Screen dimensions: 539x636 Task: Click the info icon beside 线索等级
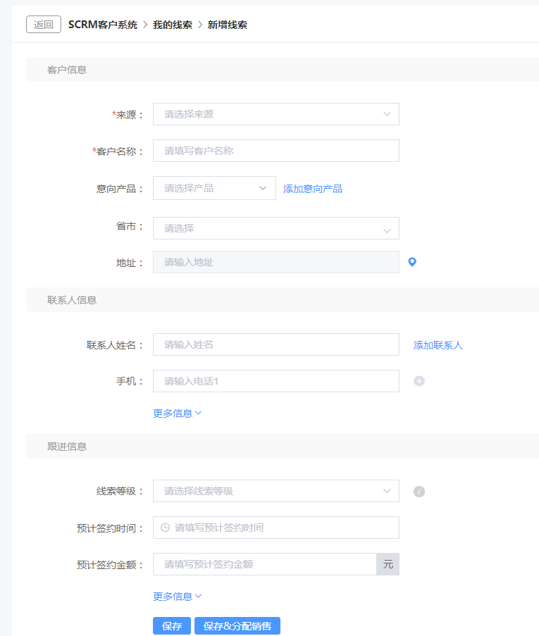419,491
